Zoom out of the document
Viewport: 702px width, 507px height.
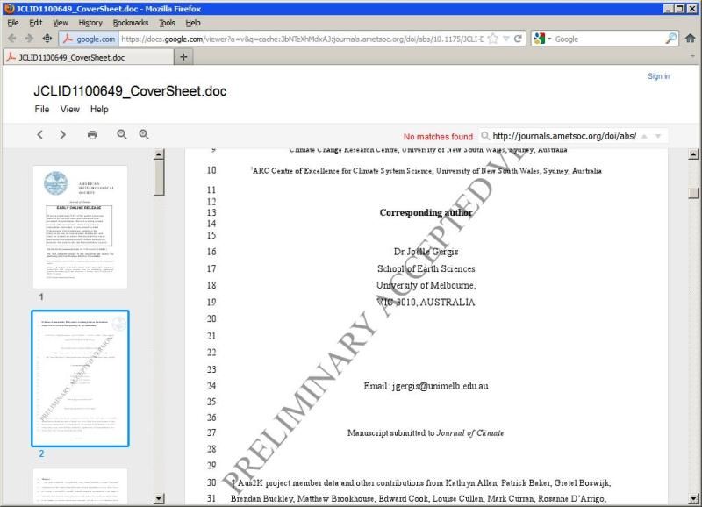[122, 134]
